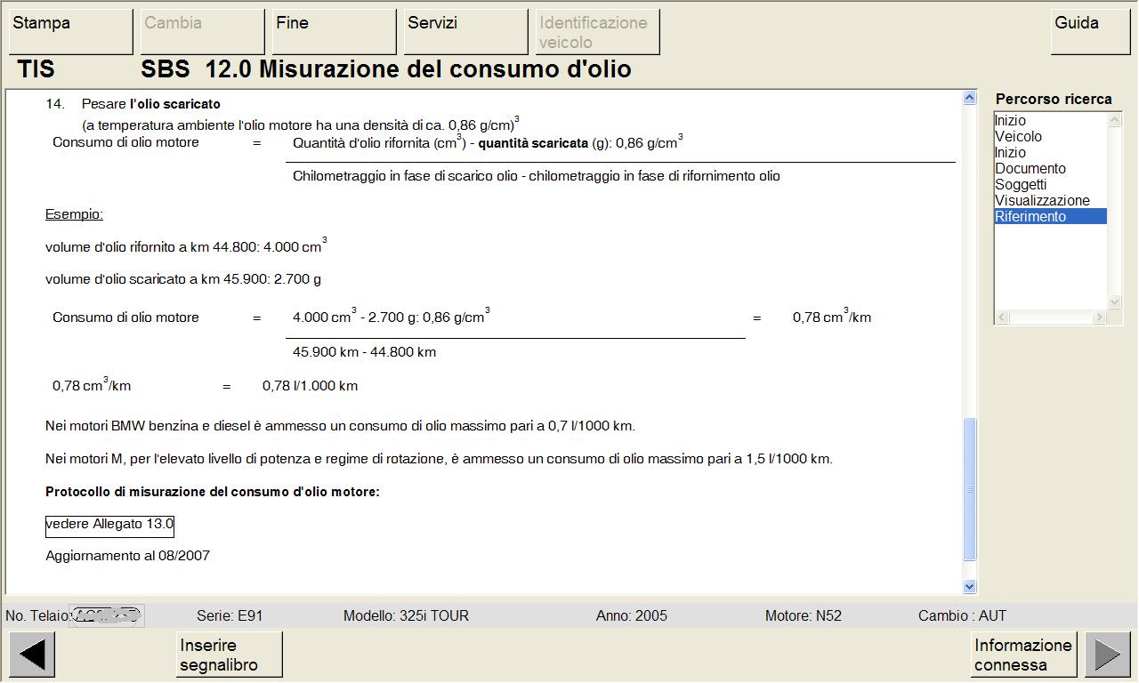The height and width of the screenshot is (683, 1139).
Task: Click up arrow of Percorso ricerca list
Action: [x=1114, y=119]
